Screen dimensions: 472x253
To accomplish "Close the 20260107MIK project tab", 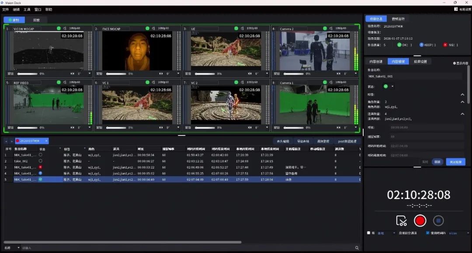I will pos(46,141).
